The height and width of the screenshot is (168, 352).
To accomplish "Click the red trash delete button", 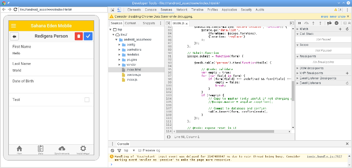I will [79, 36].
